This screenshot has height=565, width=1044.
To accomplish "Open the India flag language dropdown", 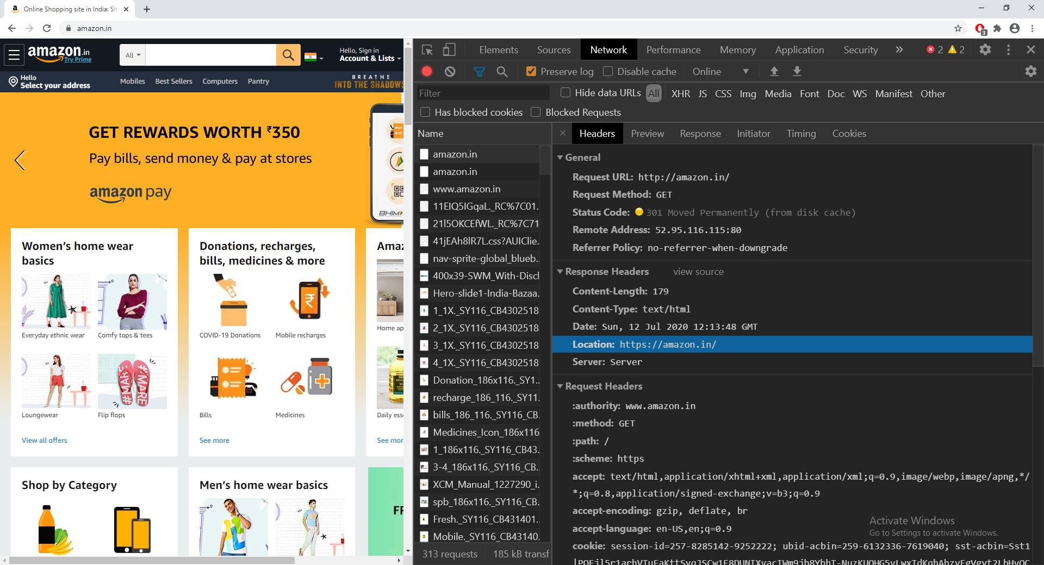I will 314,56.
